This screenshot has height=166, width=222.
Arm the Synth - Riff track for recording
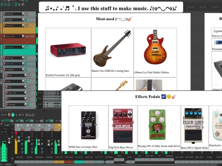click(x=5, y=64)
